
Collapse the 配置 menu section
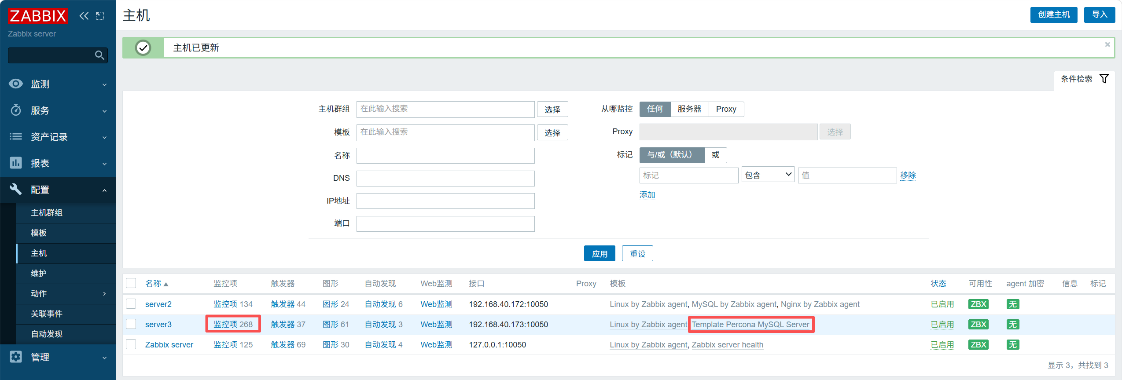pyautogui.click(x=104, y=190)
